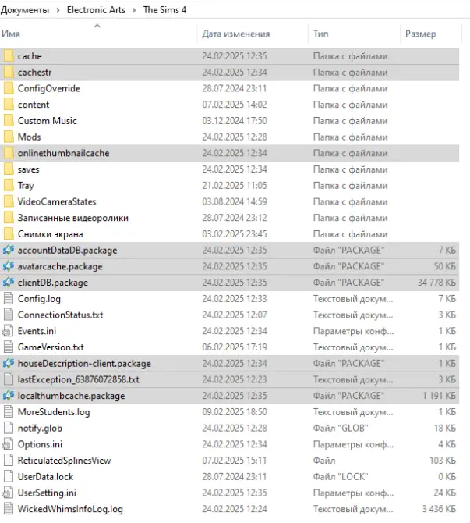Image resolution: width=470 pixels, height=523 pixels.
Task: Navigate to Electronic Arts in address bar
Action: pos(95,10)
